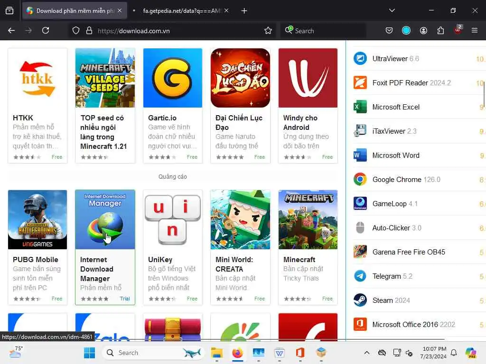This screenshot has width=486, height=364.
Task: Click Foxit PDF Reader icon
Action: 360,82
